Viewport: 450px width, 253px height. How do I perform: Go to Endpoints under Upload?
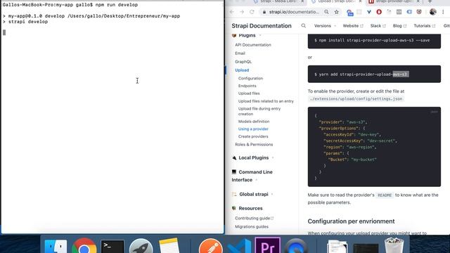247,86
